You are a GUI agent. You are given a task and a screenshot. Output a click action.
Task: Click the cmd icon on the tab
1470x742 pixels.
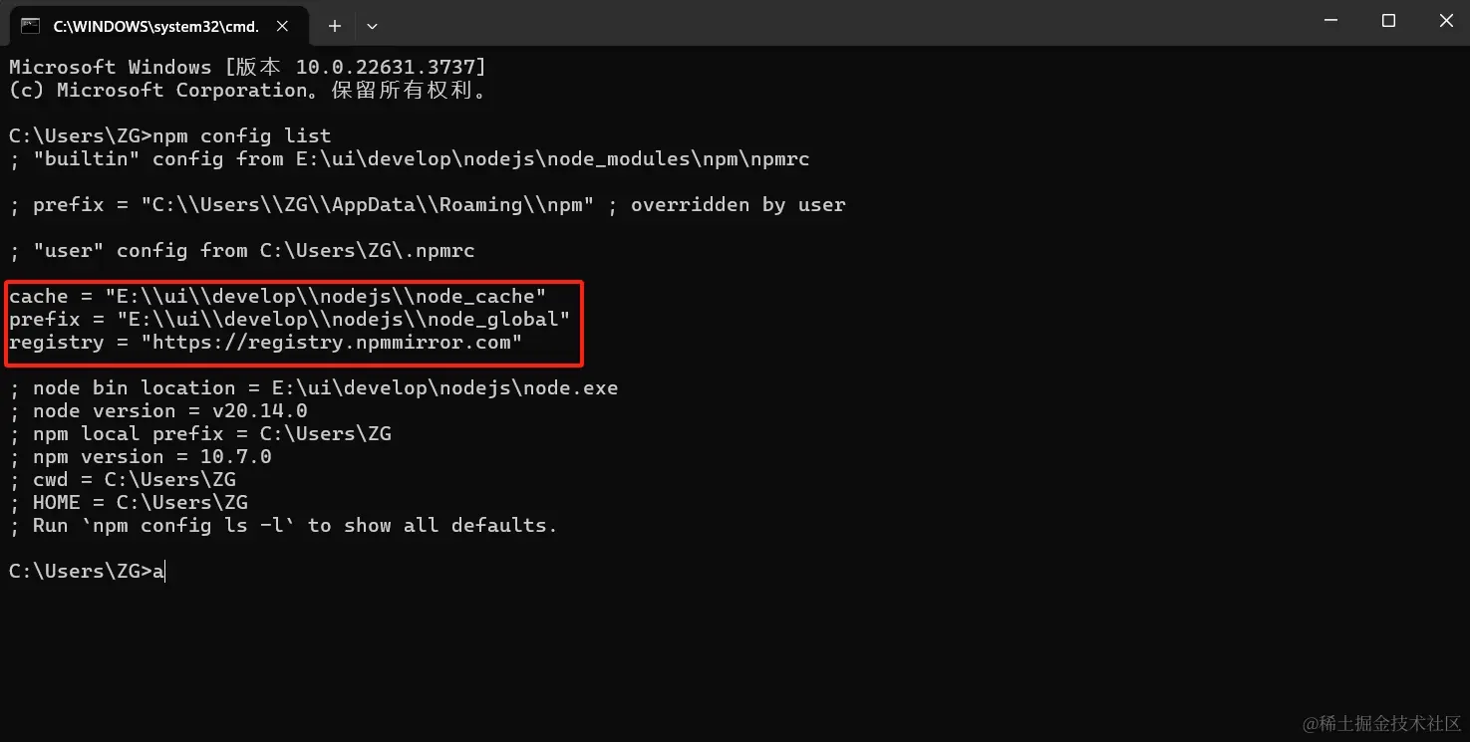pos(31,26)
